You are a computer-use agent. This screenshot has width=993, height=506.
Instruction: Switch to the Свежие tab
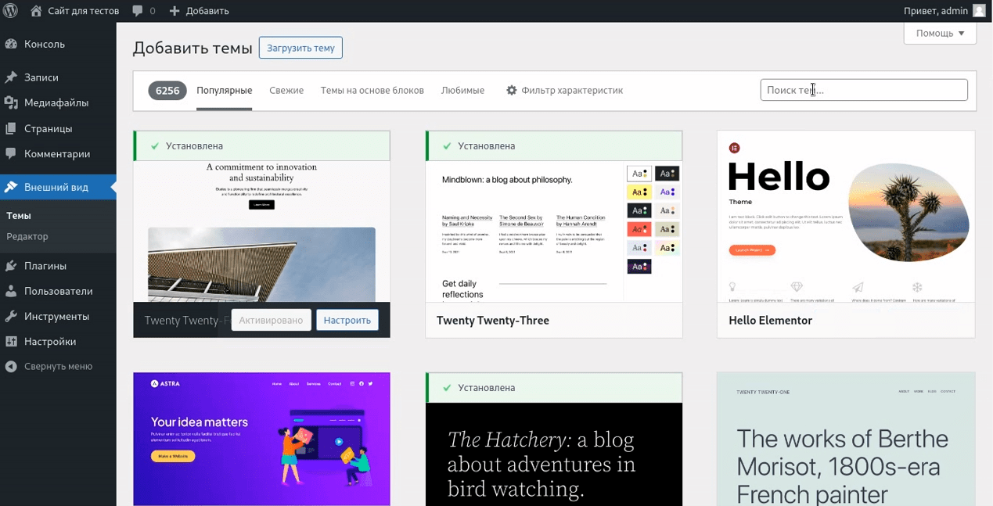[286, 90]
